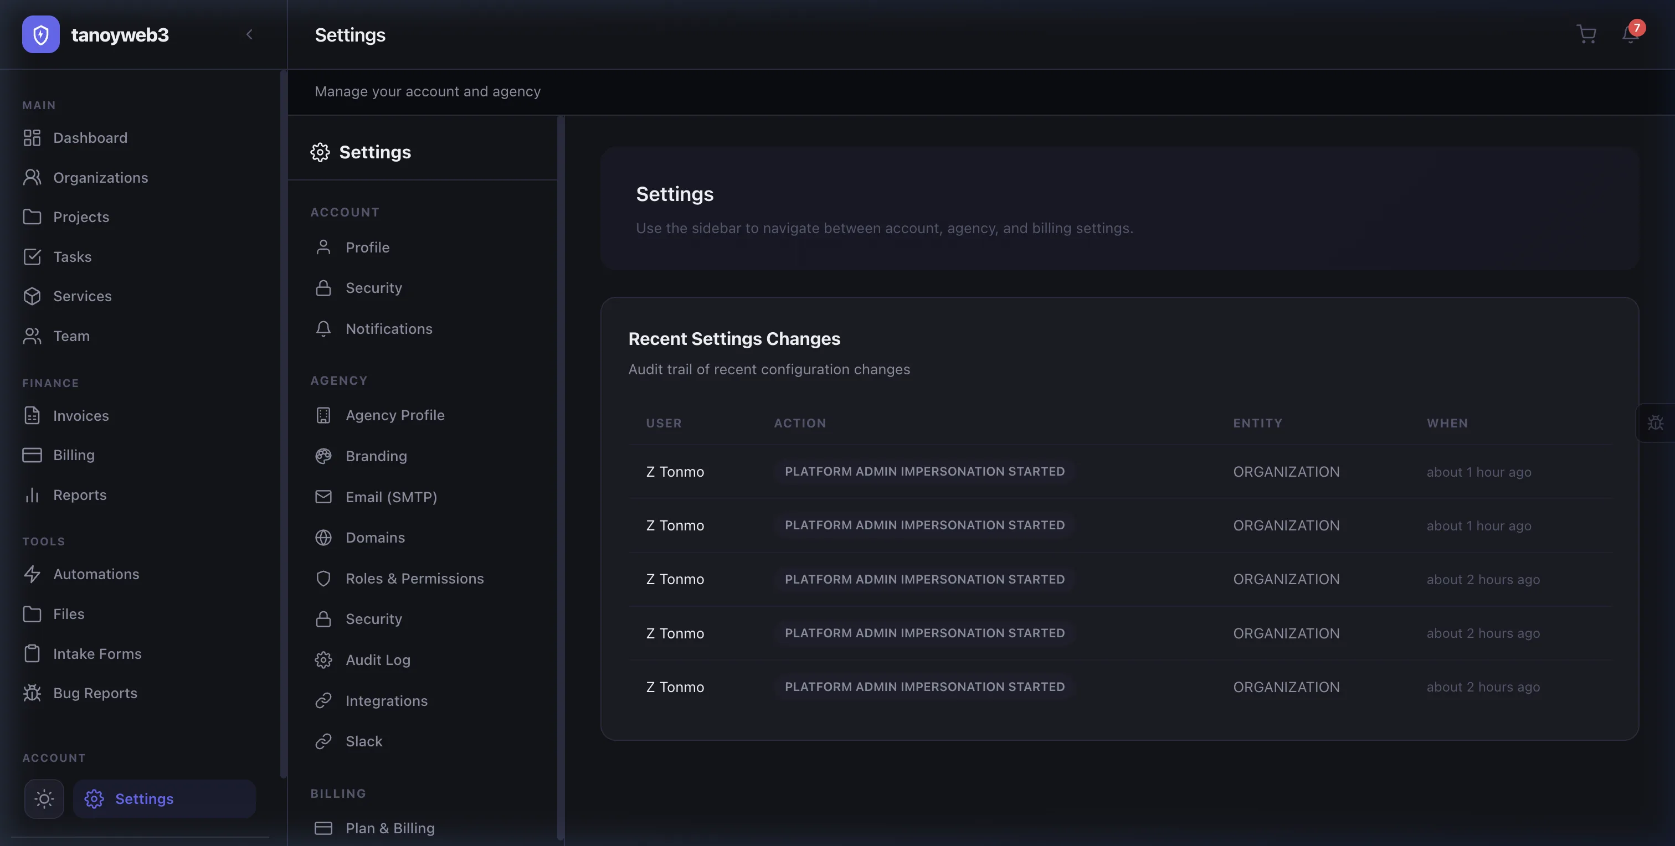This screenshot has width=1675, height=846.
Task: Click the shopping cart icon in top bar
Action: pyautogui.click(x=1586, y=34)
